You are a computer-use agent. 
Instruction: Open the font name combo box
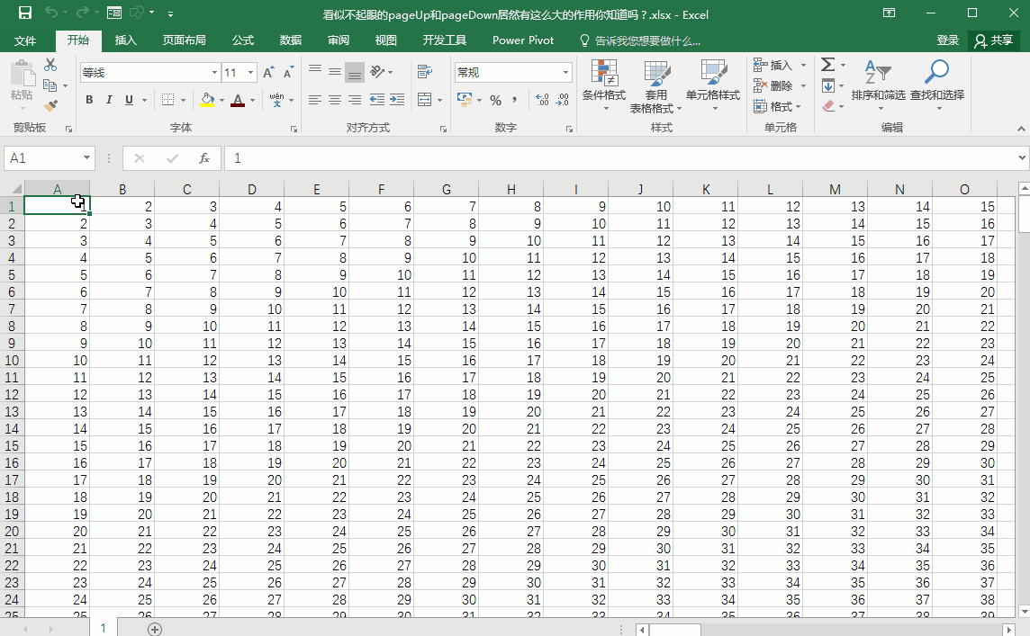point(149,72)
